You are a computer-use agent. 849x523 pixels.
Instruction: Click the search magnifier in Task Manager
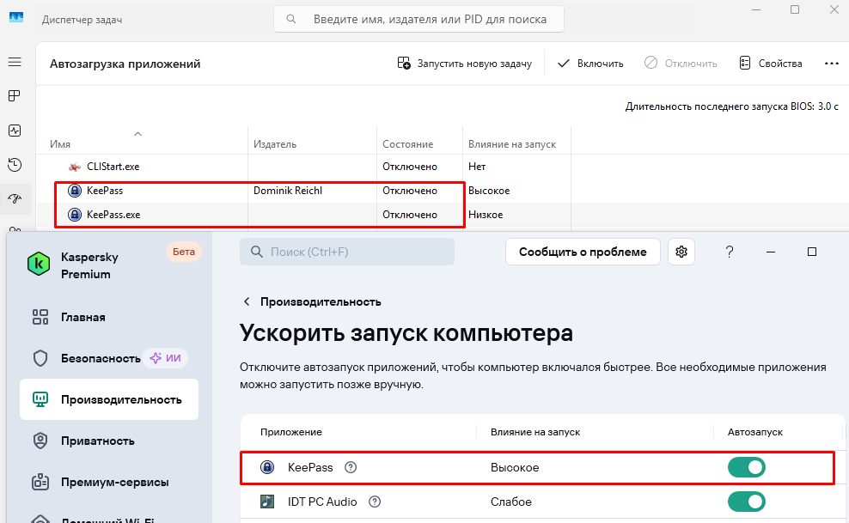coord(291,19)
